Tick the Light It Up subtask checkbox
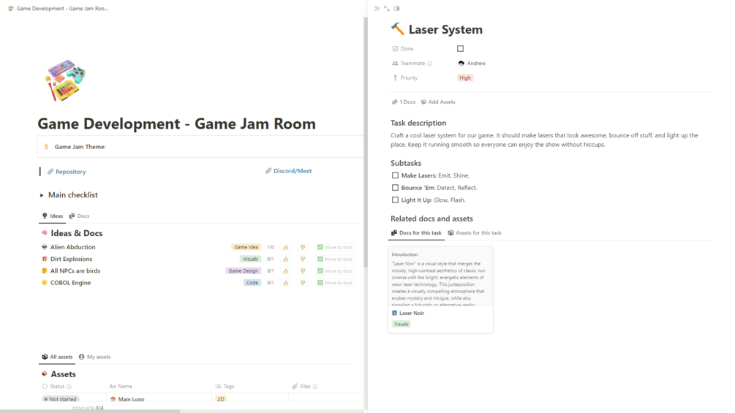 point(395,200)
